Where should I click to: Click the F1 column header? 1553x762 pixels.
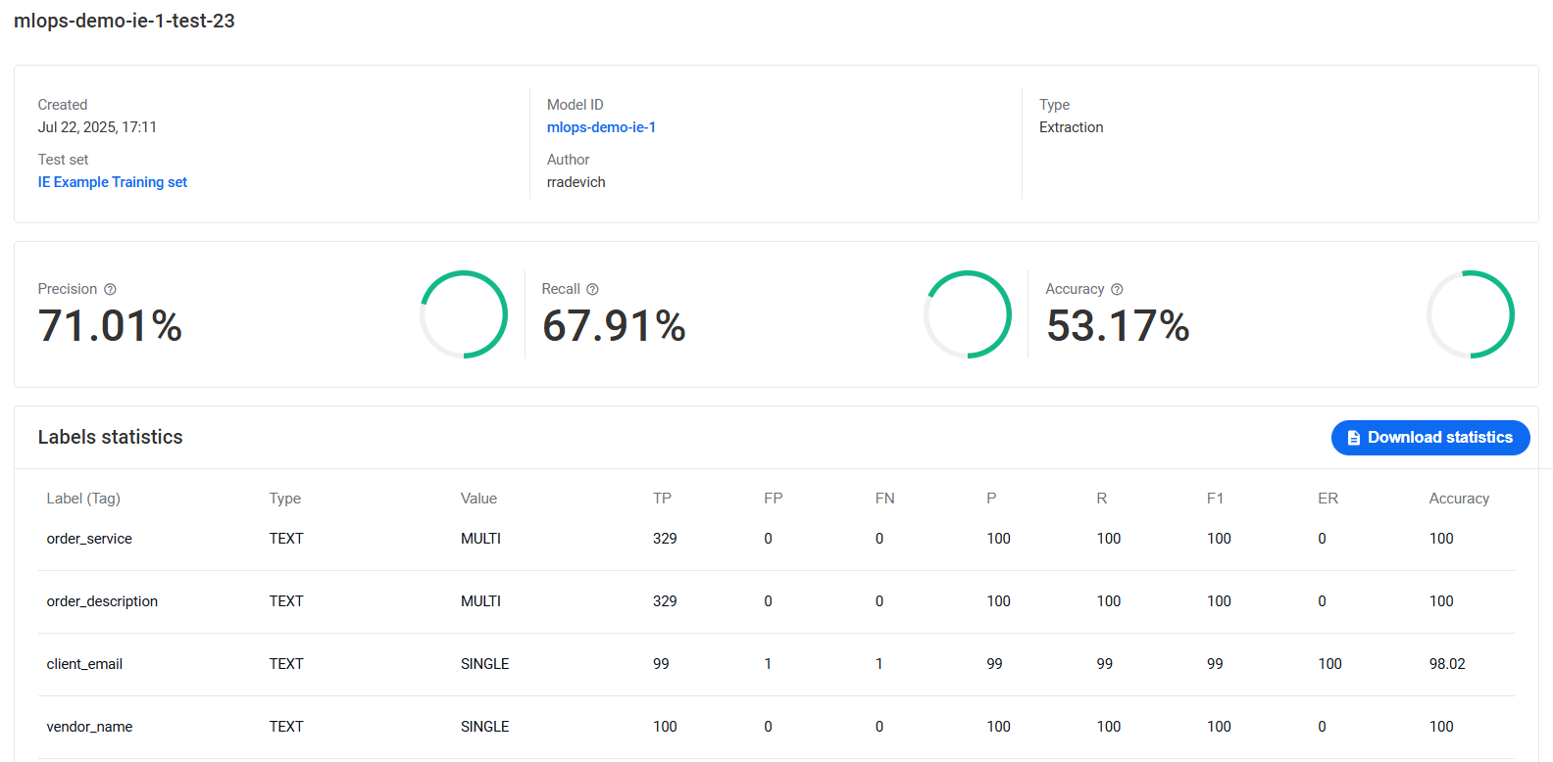tap(1215, 499)
